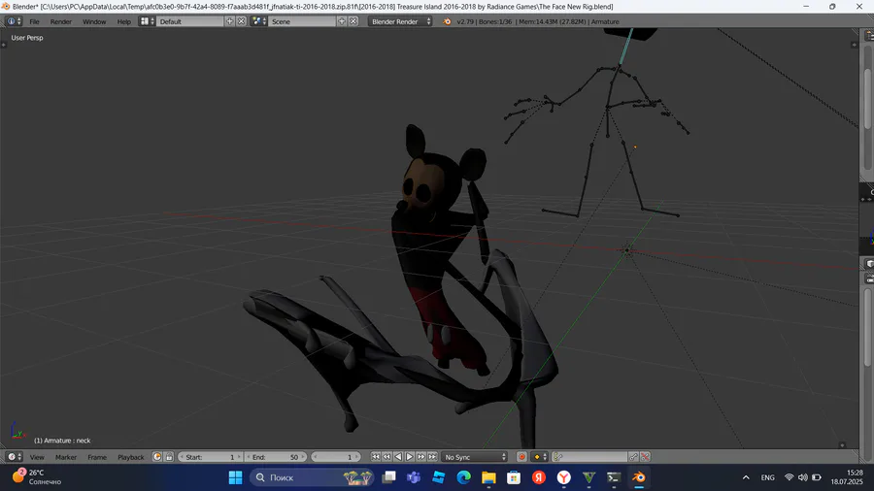Expand the viewport region plus toggle top-left
The image size is (874, 491).
[3, 45]
